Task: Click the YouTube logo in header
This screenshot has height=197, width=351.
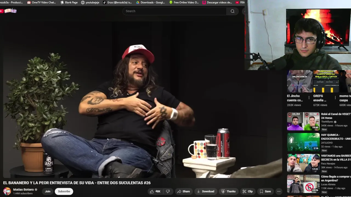Action: (9, 11)
